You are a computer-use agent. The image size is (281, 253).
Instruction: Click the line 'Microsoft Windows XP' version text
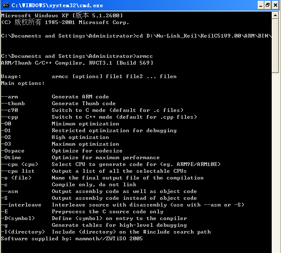[62, 16]
